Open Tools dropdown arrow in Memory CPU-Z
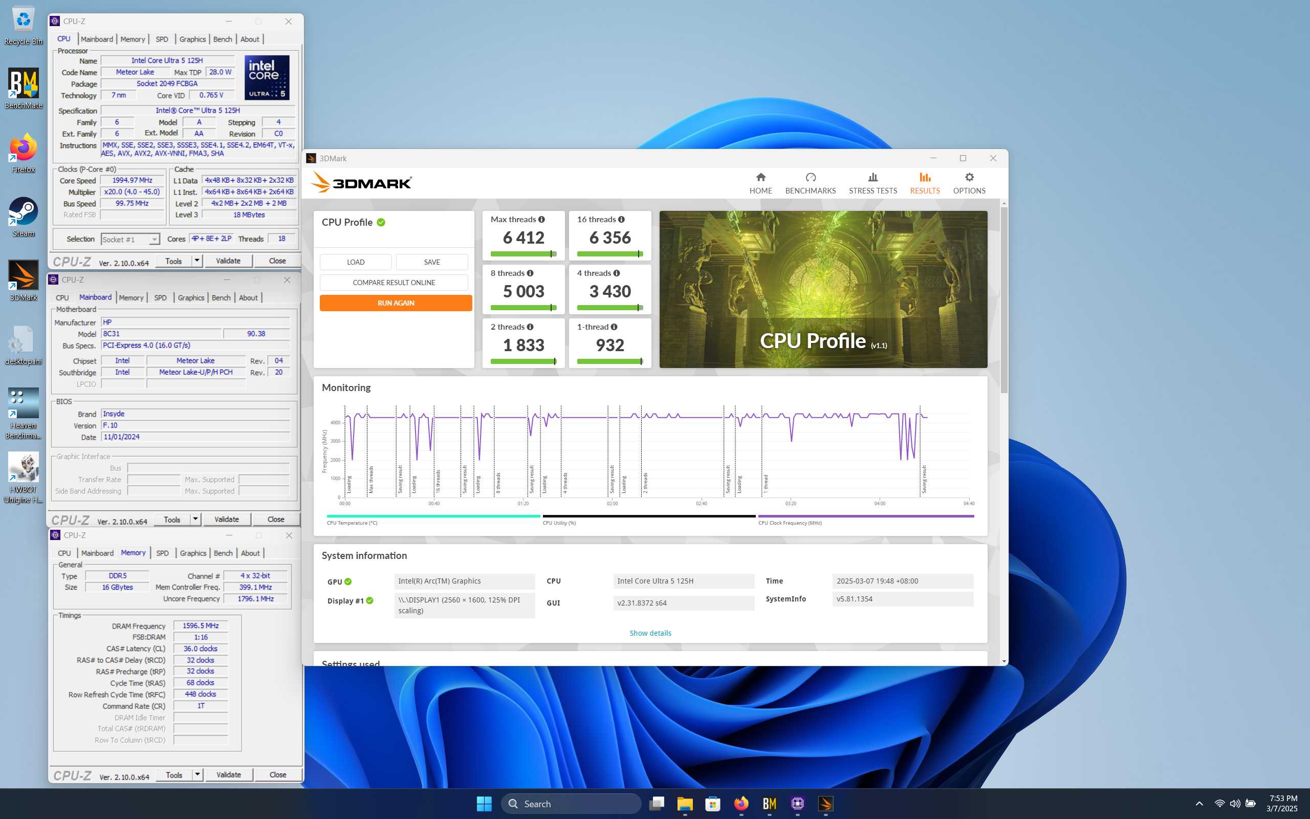Viewport: 1310px width, 819px height. point(198,775)
